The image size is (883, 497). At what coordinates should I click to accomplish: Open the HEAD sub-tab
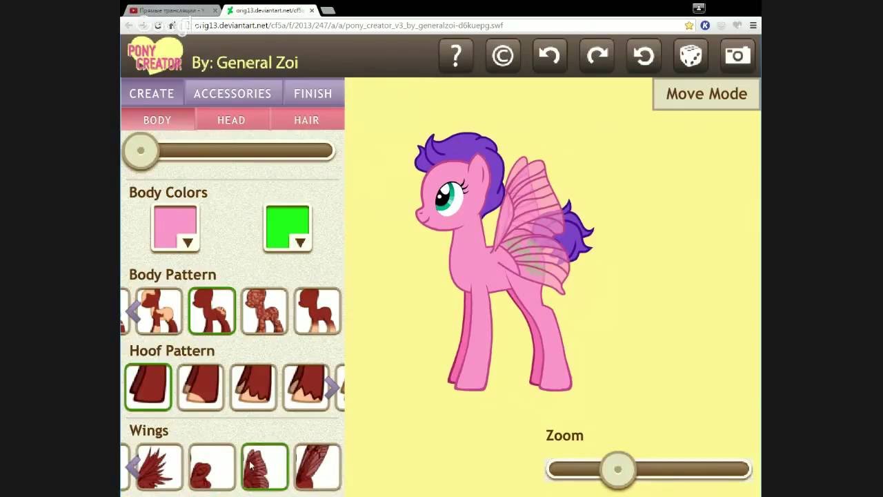[231, 120]
